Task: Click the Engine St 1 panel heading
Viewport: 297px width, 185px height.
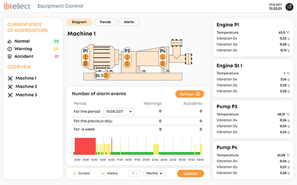Action: click(229, 66)
